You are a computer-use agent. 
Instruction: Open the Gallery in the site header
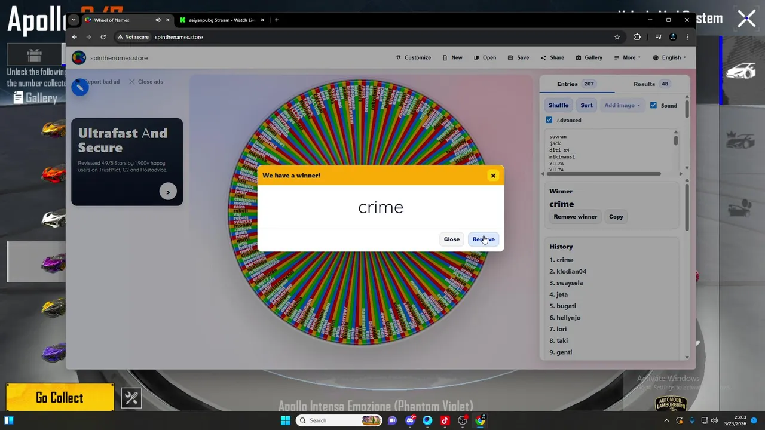[x=589, y=58]
